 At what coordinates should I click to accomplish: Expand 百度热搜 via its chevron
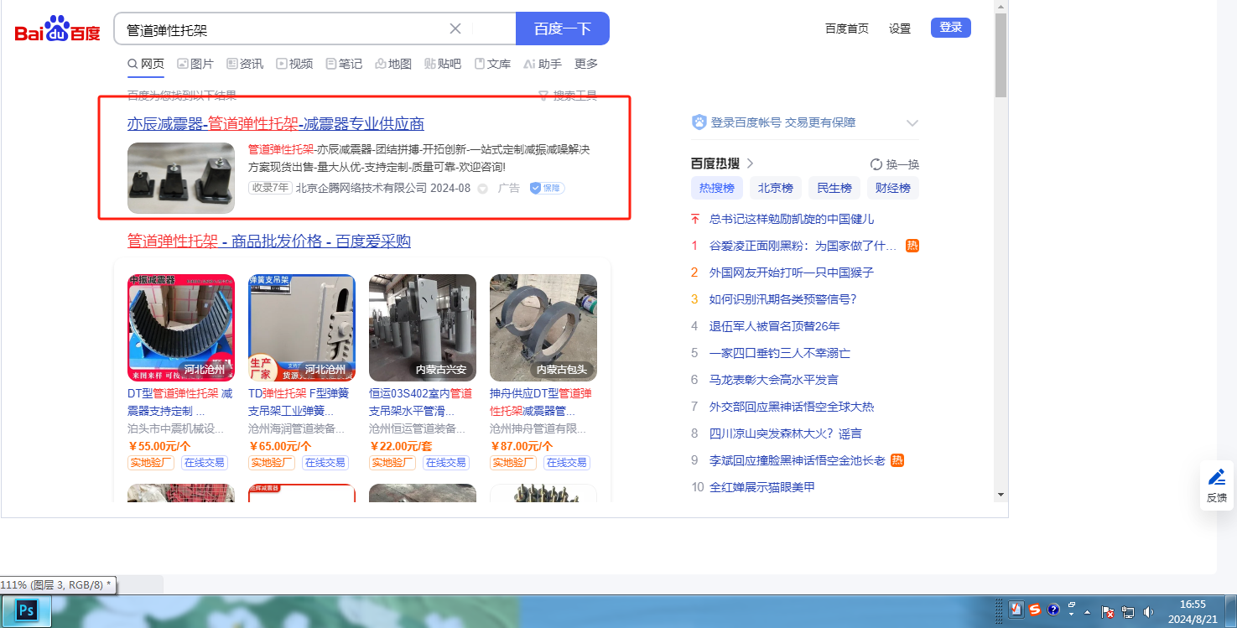click(750, 163)
